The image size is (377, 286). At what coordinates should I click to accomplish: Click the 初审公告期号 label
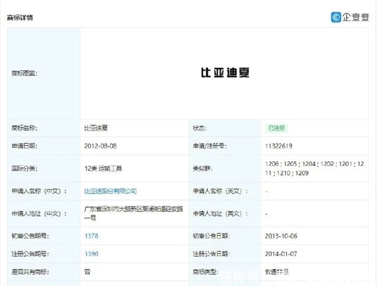click(x=30, y=236)
